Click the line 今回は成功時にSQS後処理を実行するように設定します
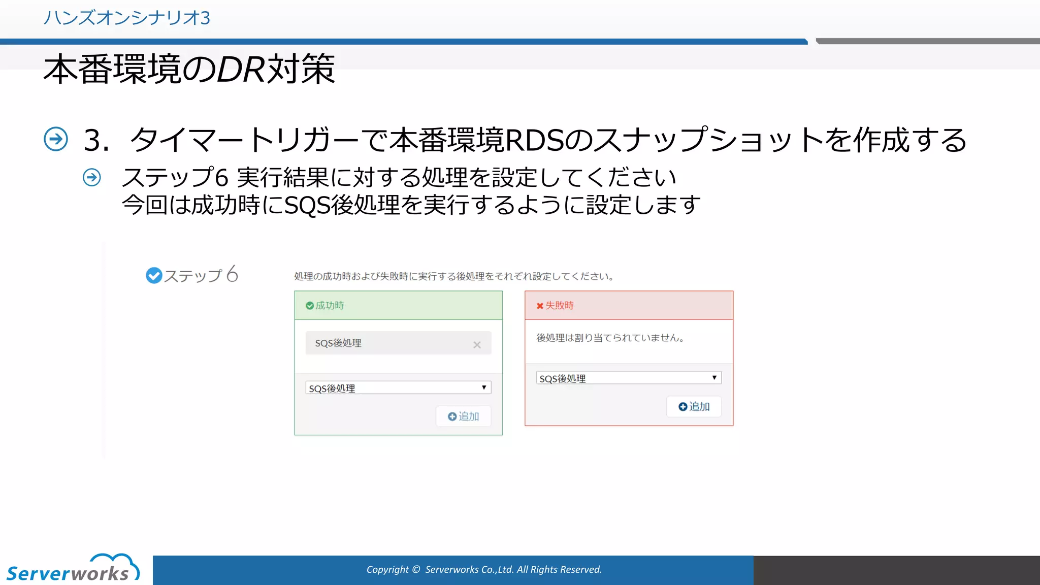Screen dimensions: 1040x585 click(x=411, y=205)
